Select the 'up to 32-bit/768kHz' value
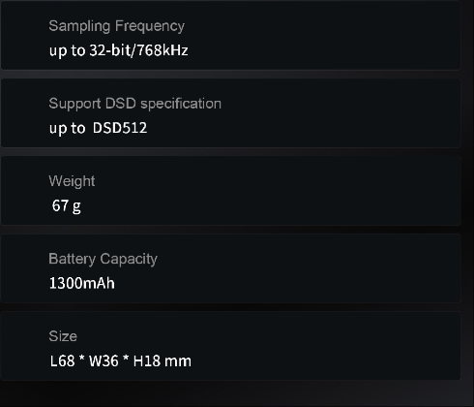The height and width of the screenshot is (407, 474). tap(118, 50)
